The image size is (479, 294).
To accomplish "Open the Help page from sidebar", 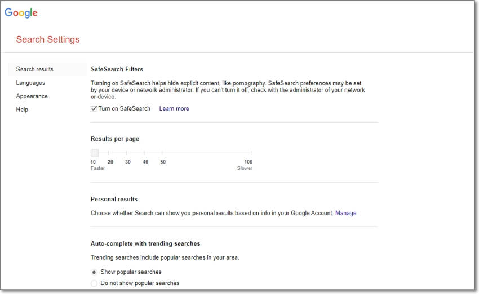I will (x=22, y=110).
